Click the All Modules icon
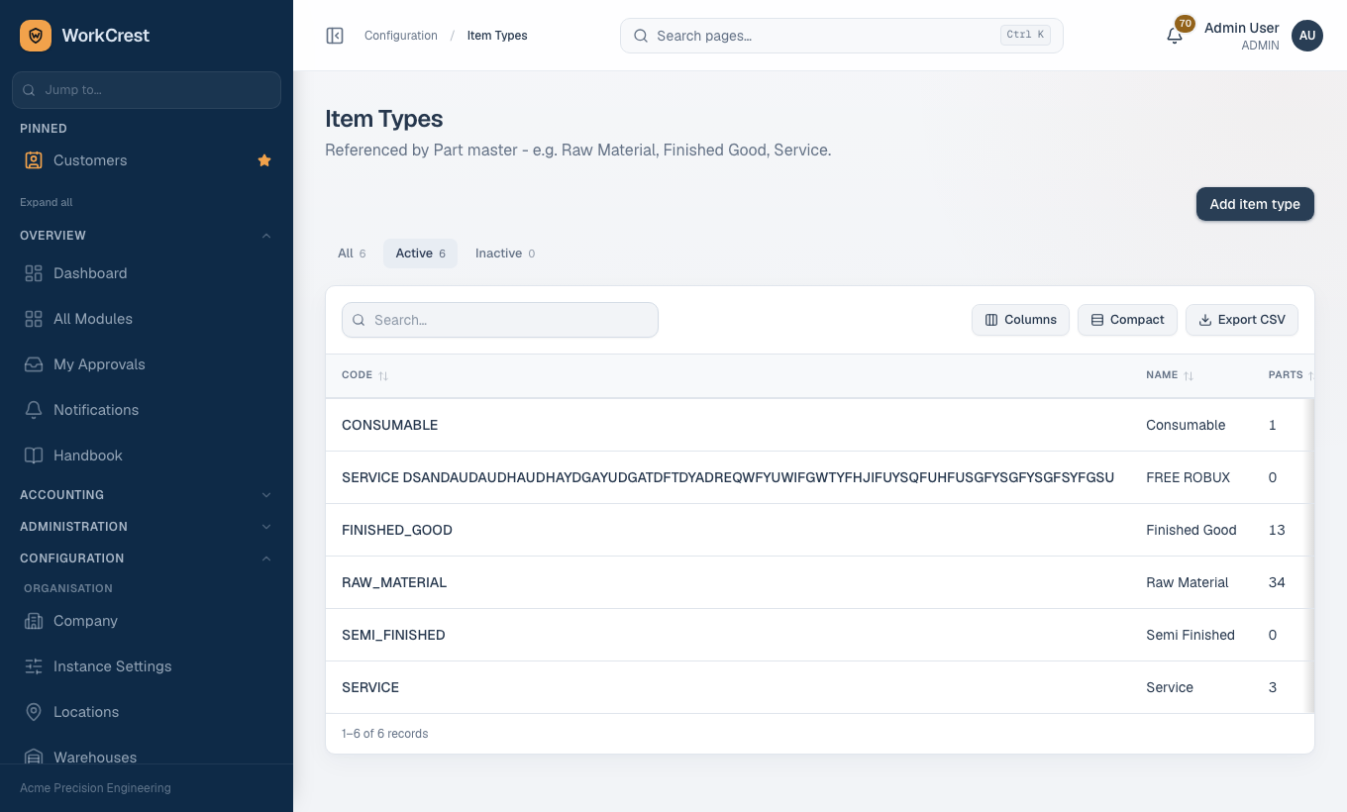The height and width of the screenshot is (812, 1347). [34, 319]
